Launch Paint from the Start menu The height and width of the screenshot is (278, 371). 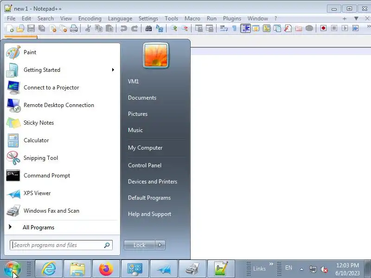[62, 52]
